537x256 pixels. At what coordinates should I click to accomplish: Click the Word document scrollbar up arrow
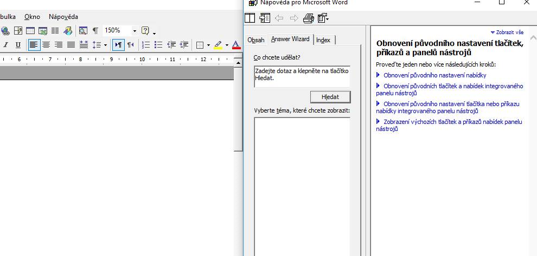click(238, 63)
